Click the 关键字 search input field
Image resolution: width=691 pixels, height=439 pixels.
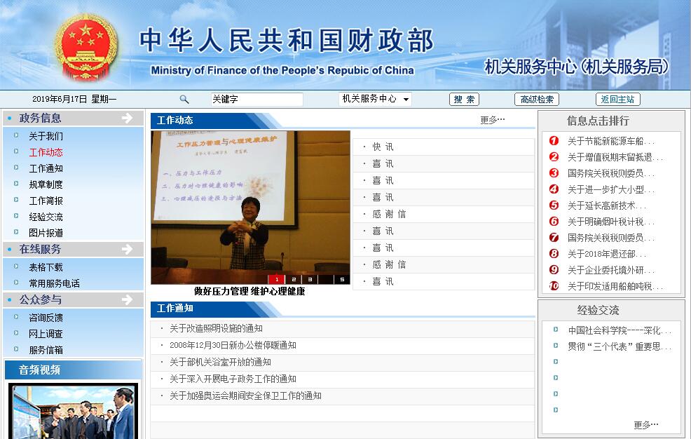point(256,100)
